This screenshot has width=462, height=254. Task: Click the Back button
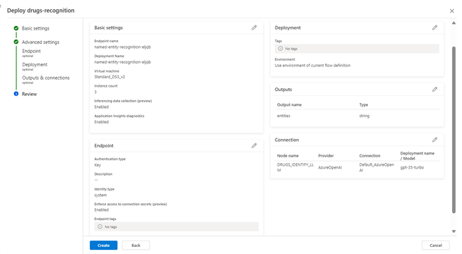pos(136,245)
